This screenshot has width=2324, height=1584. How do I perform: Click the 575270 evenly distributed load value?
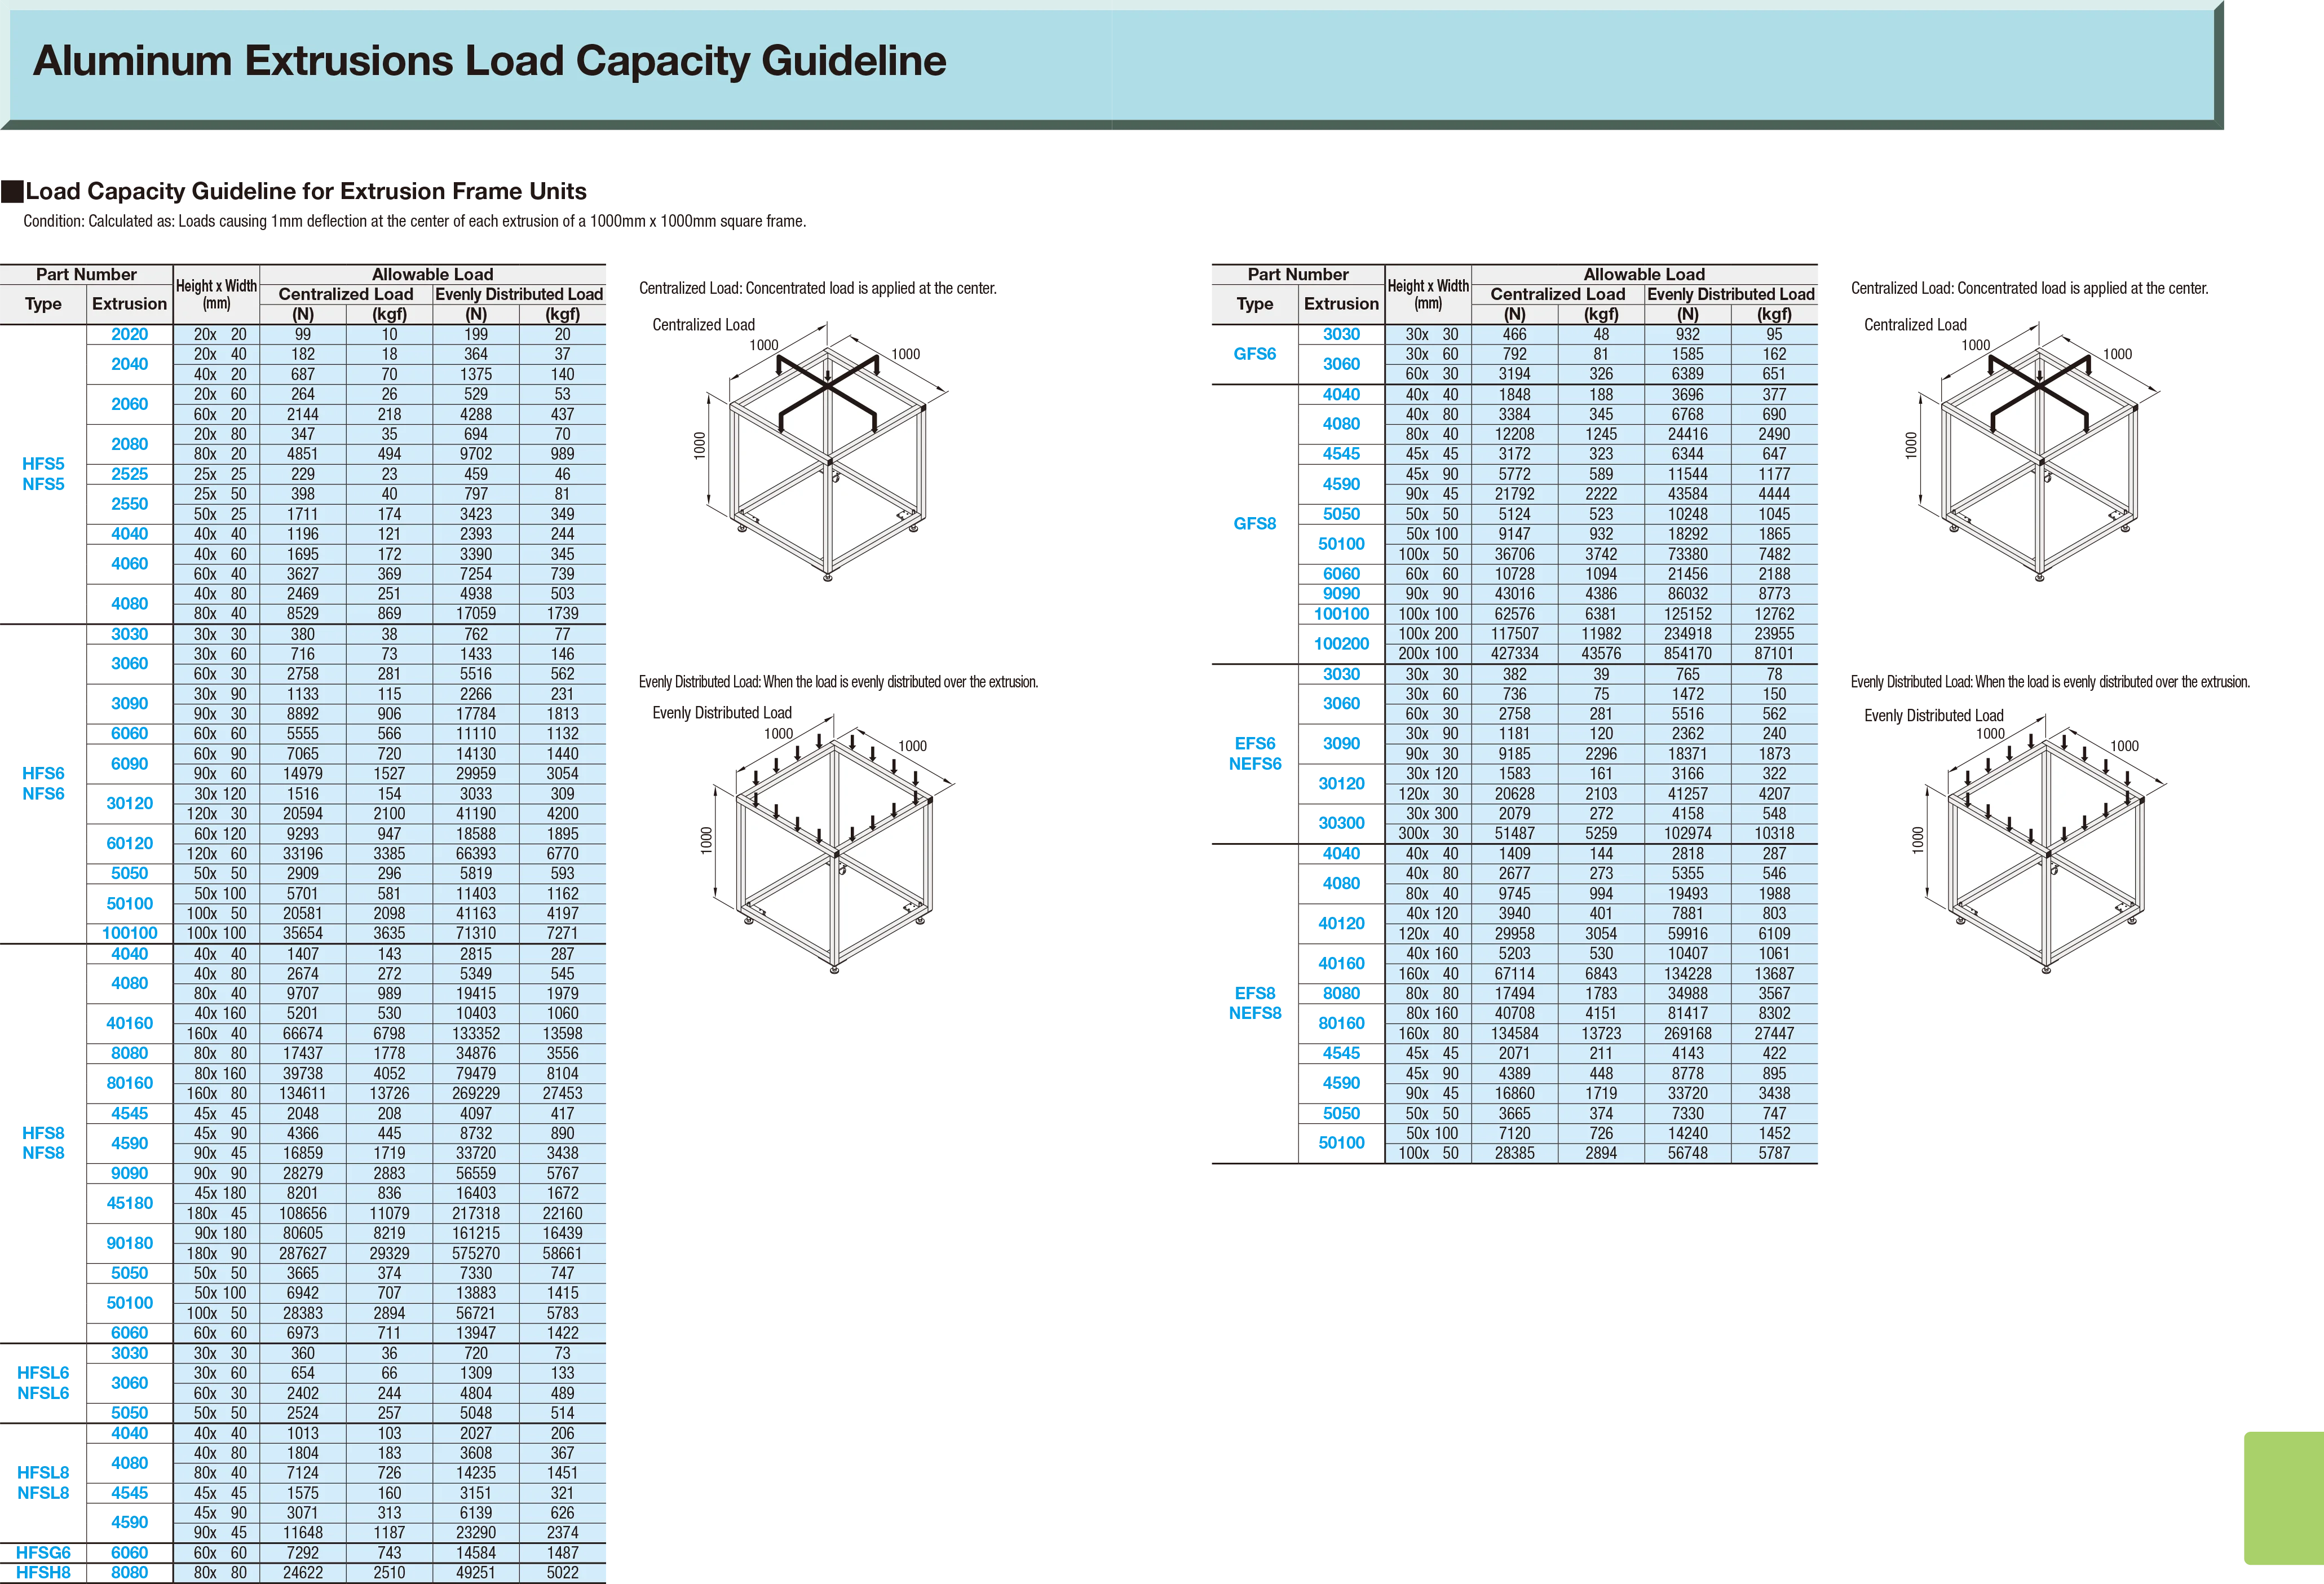point(476,1253)
